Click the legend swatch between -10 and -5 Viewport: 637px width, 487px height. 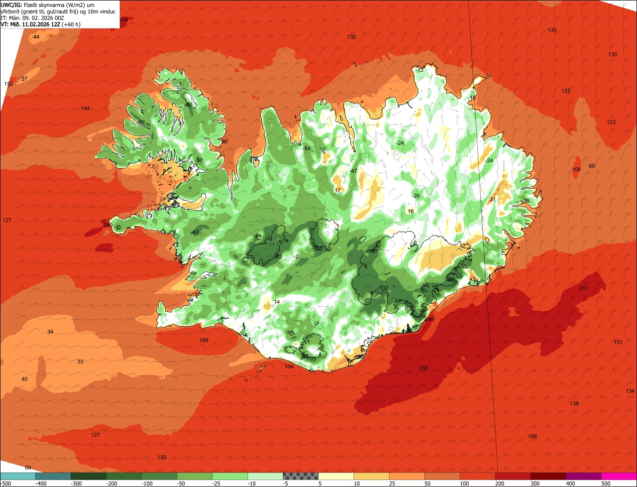[265, 476]
